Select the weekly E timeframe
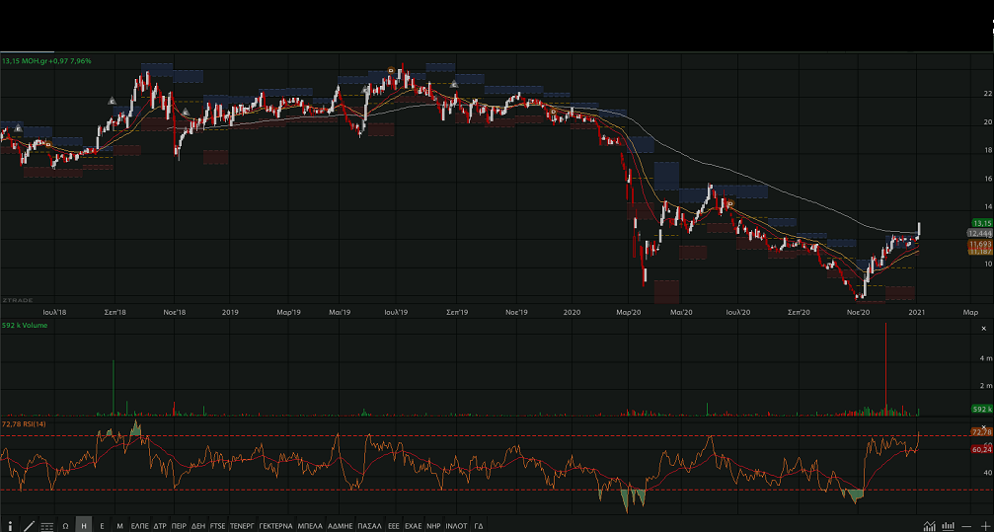 [x=102, y=526]
